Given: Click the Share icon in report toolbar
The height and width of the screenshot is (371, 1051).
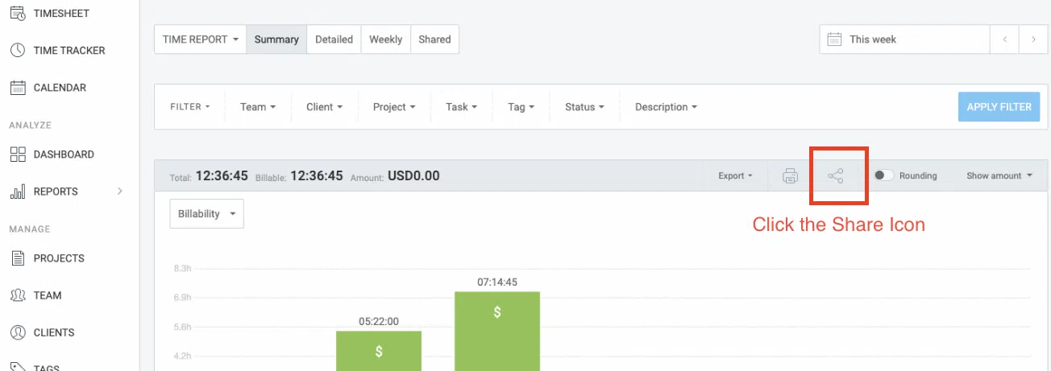Looking at the screenshot, I should click(x=836, y=175).
